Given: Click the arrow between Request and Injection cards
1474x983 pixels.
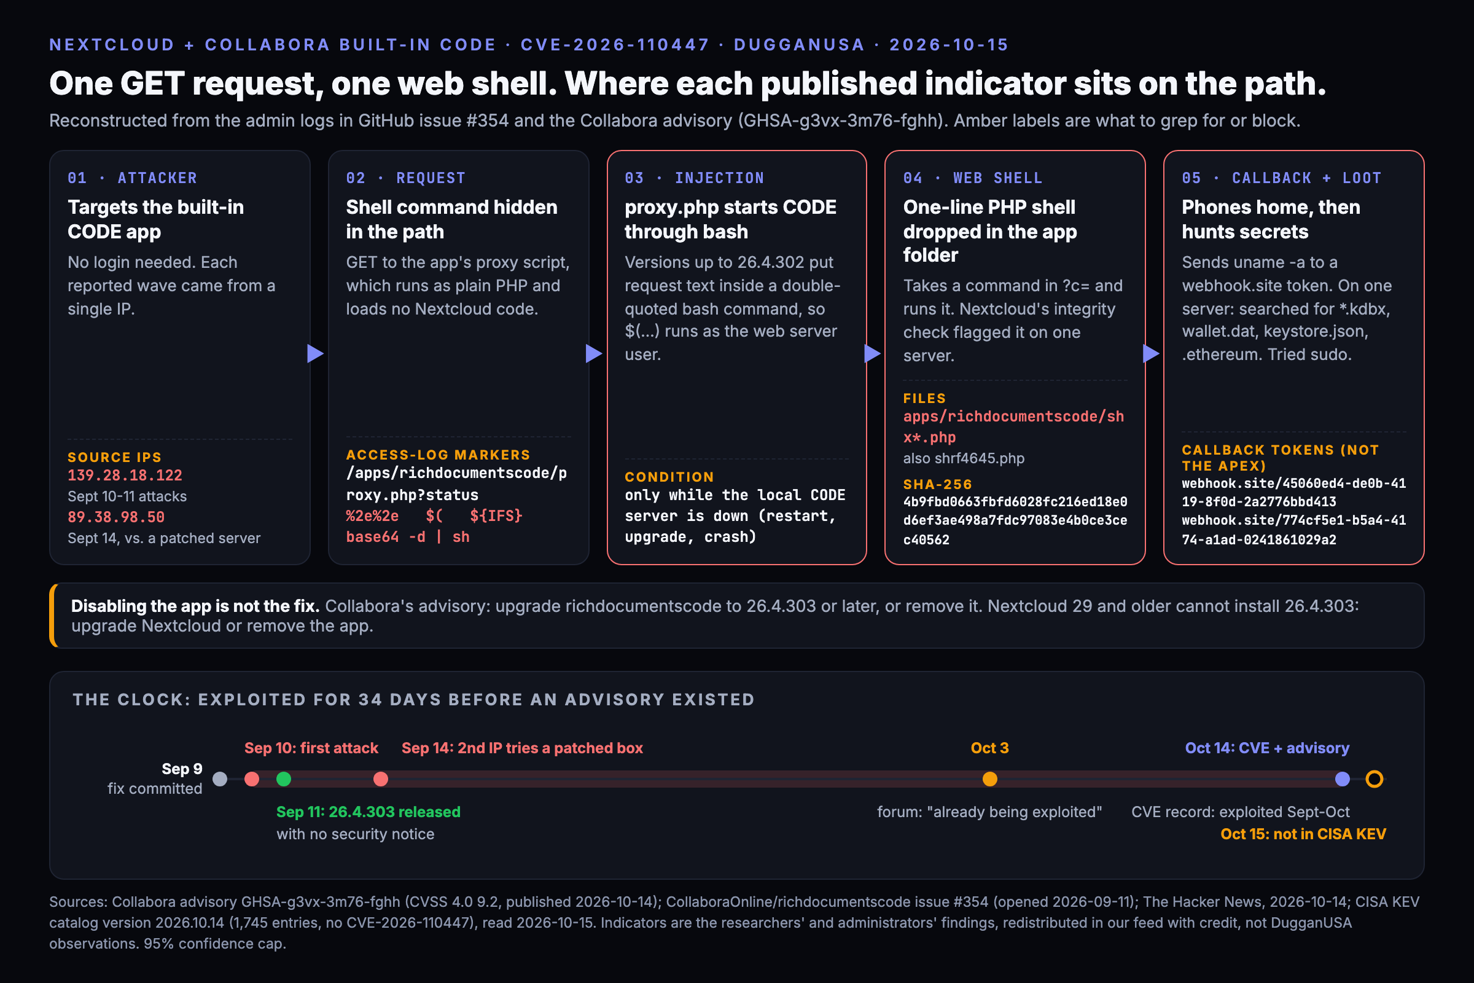Looking at the screenshot, I should (594, 354).
